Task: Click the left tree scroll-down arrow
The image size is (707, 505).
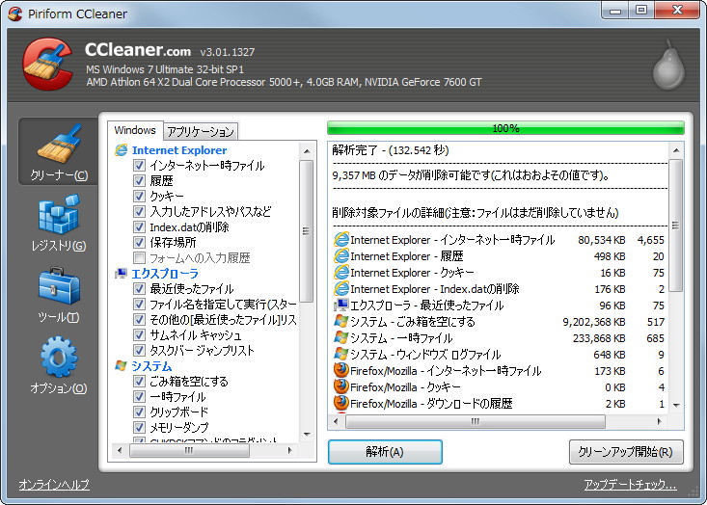Action: 307,435
